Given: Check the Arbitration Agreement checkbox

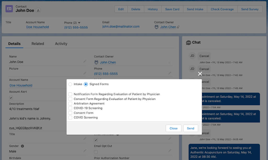Looking at the screenshot, I should click(x=70, y=103).
